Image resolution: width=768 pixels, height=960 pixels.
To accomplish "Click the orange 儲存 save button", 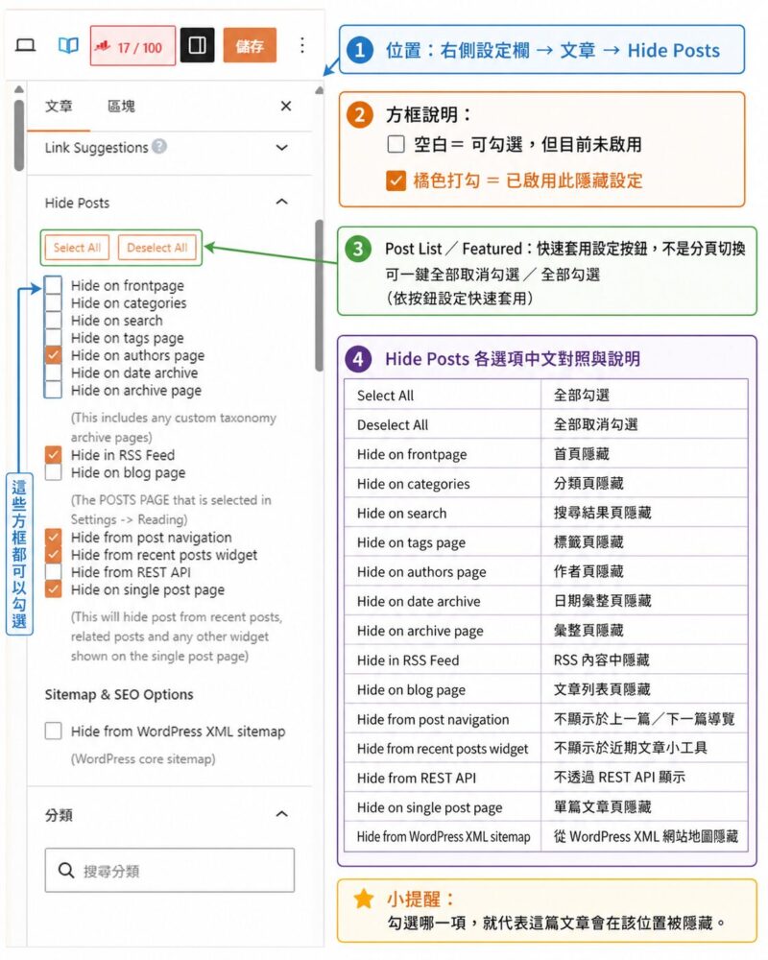I will click(x=250, y=45).
